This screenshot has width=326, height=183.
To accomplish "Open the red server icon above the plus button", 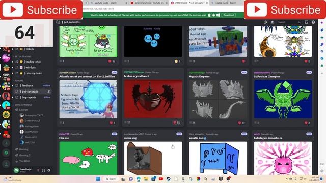I will [6, 134].
